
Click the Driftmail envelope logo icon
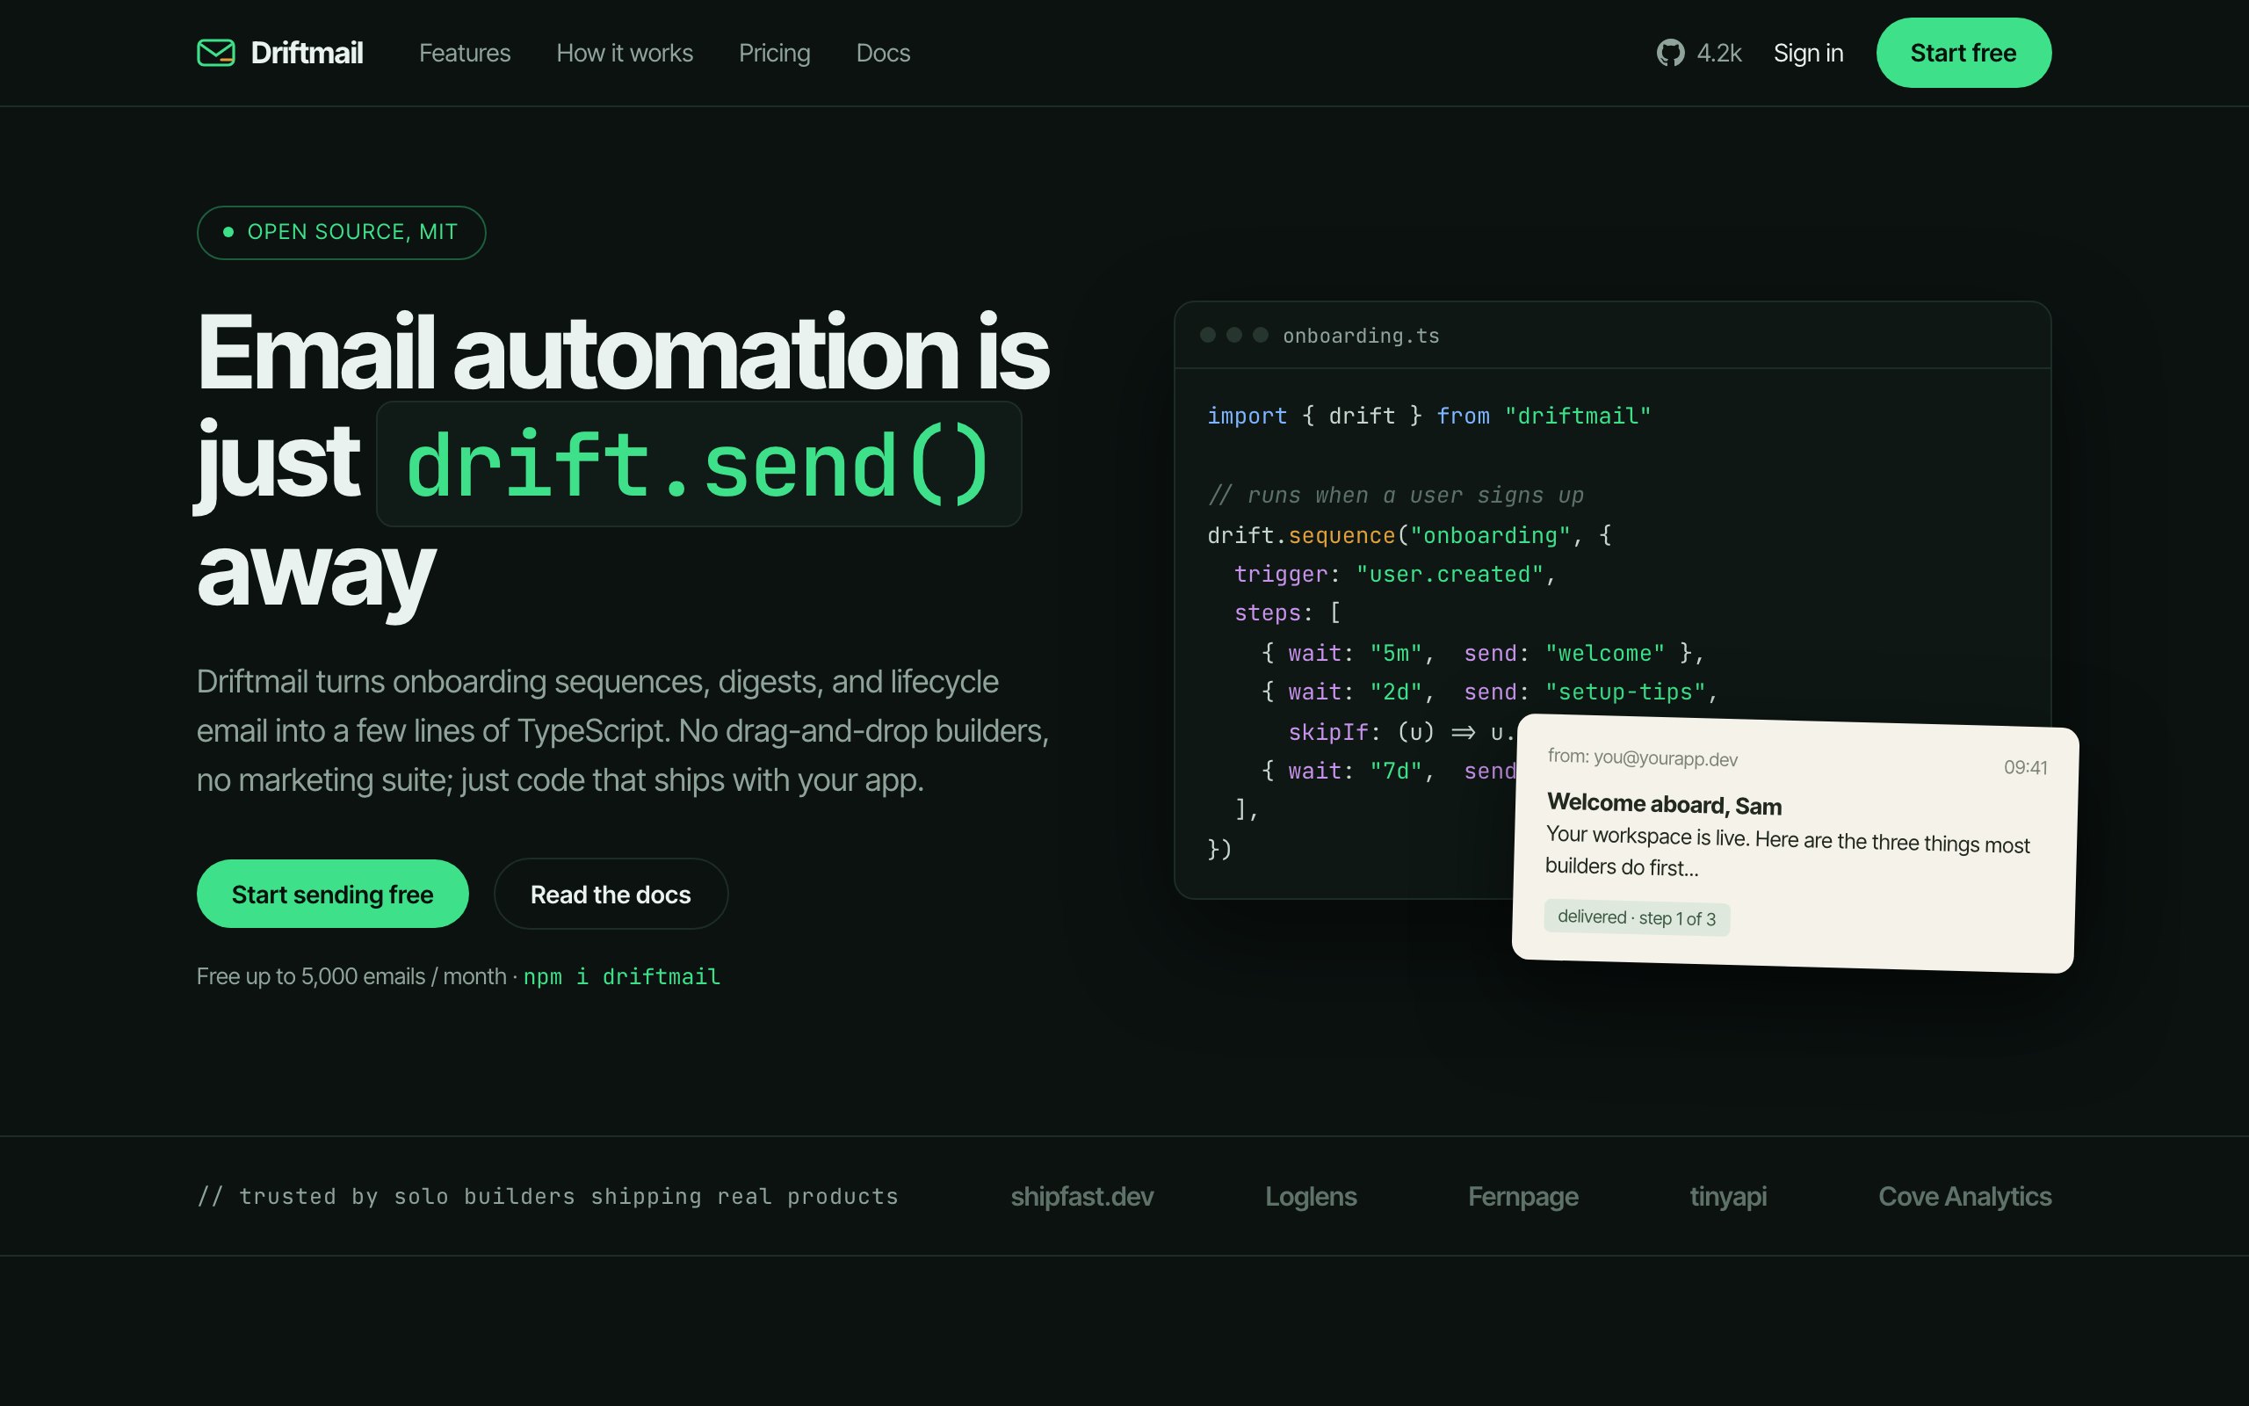[215, 53]
